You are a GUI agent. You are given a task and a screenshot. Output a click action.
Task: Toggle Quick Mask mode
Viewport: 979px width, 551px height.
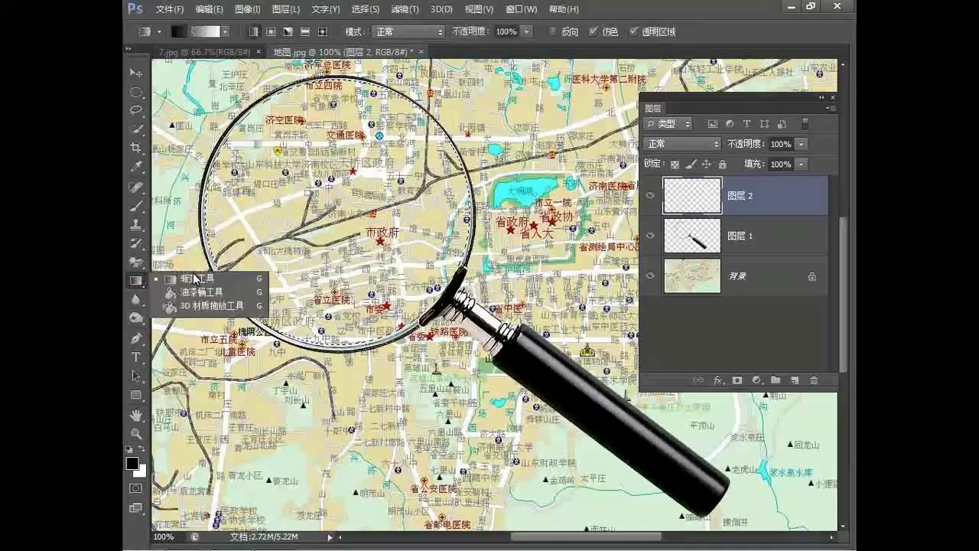coord(136,488)
